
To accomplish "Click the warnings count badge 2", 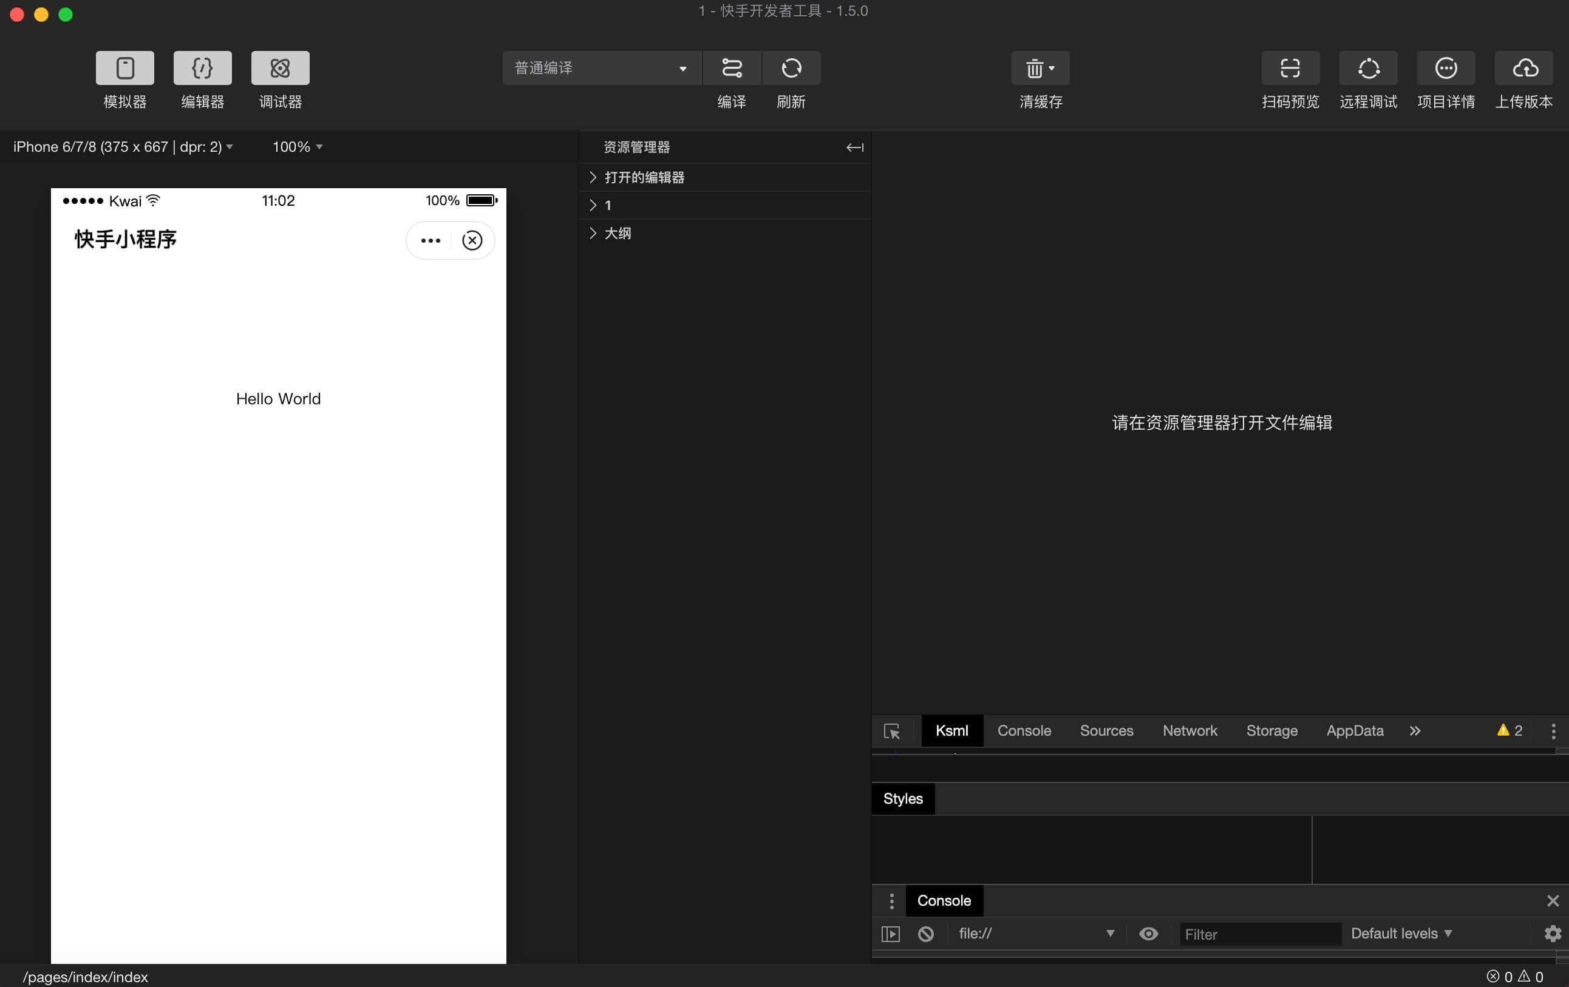I will click(1509, 730).
